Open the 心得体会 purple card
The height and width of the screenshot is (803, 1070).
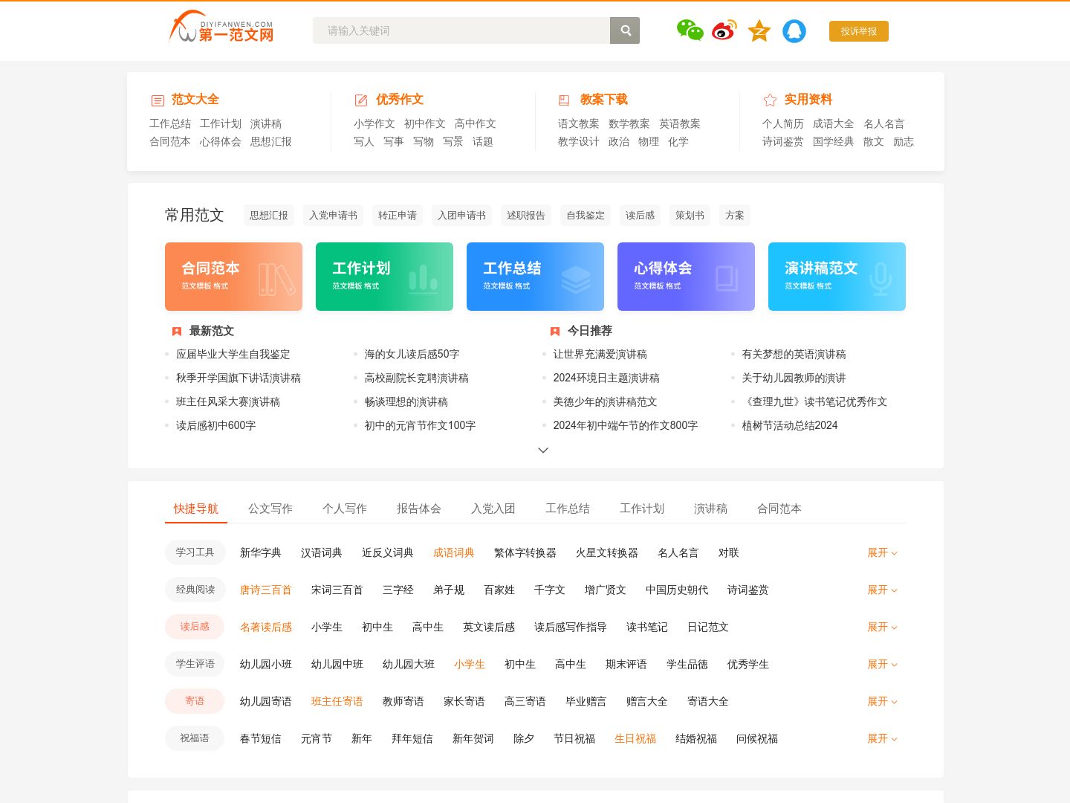click(686, 277)
